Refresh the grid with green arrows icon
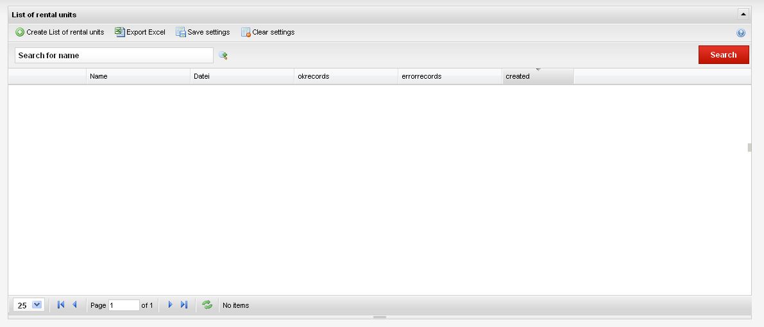 pyautogui.click(x=207, y=305)
